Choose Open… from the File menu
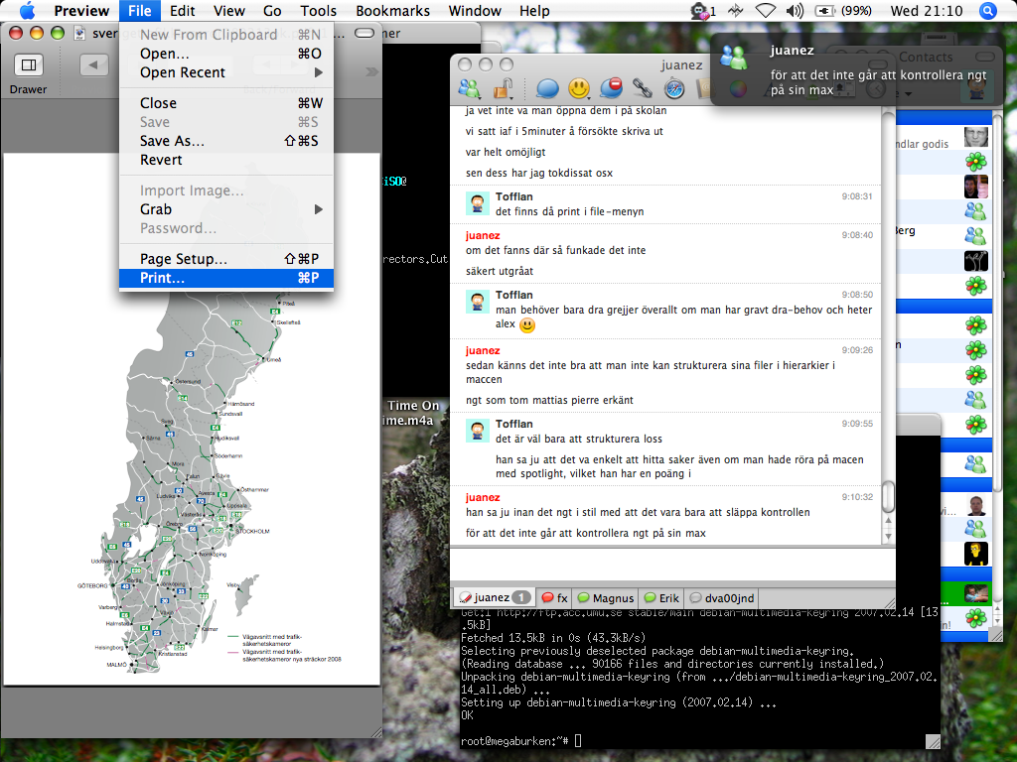 click(226, 54)
